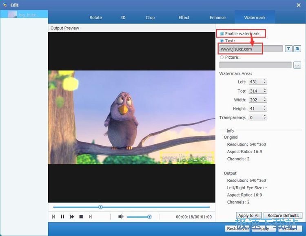The width and height of the screenshot is (306, 236).
Task: Close the Edit window
Action: click(x=298, y=5)
